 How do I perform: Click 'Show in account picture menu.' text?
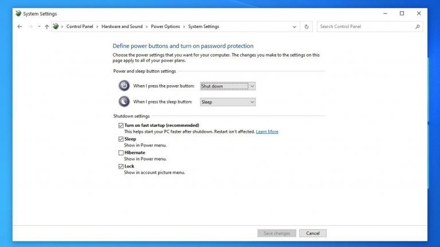tap(155, 173)
